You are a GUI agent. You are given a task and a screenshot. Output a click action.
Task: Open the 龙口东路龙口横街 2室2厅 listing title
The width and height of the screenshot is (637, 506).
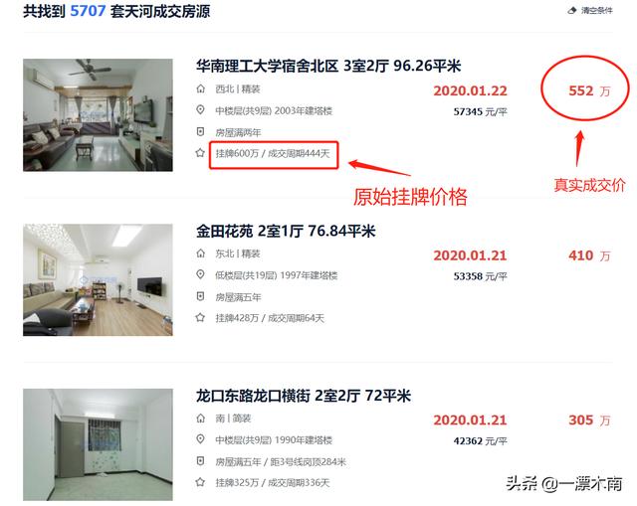pyautogui.click(x=303, y=396)
